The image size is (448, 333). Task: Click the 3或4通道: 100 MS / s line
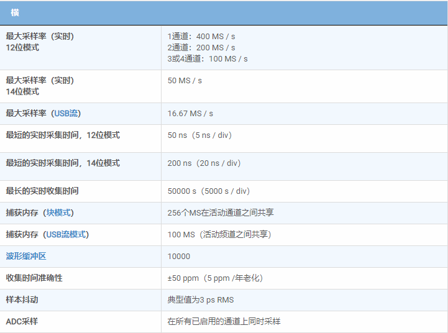tap(208, 58)
